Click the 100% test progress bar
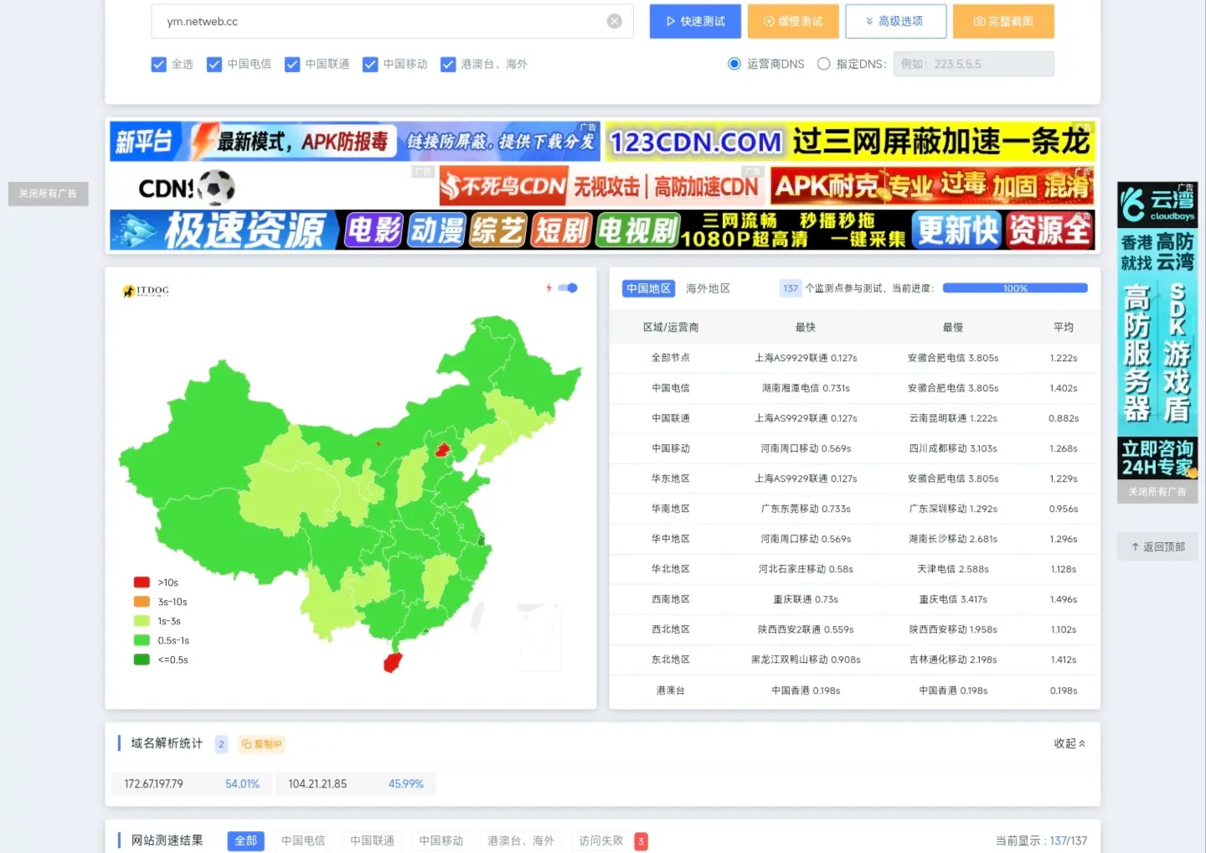Screen dimensions: 1206x853 click(x=1015, y=288)
